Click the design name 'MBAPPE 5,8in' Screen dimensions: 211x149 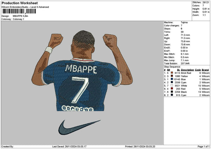point(20,16)
